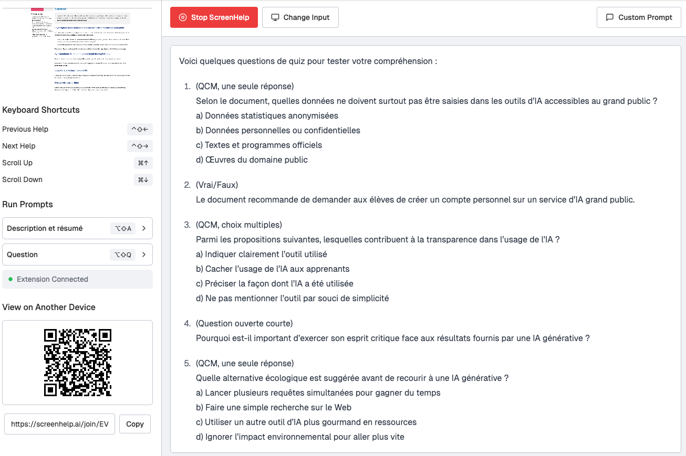Click the monitor icon beside Change Input
Viewport: 686px width, 456px height.
click(275, 17)
